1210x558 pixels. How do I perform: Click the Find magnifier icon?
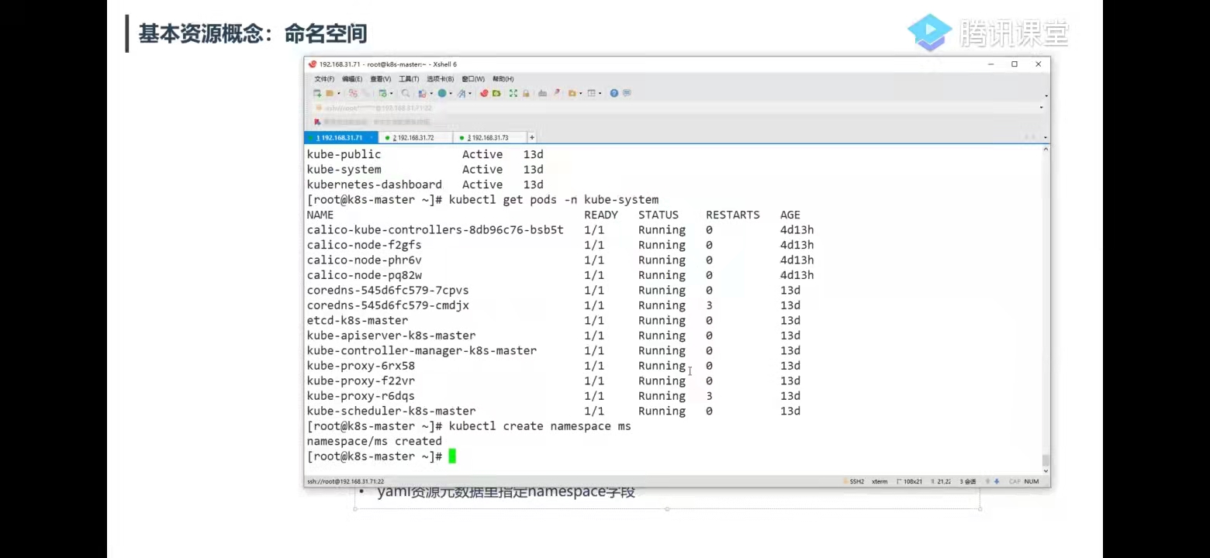(406, 93)
